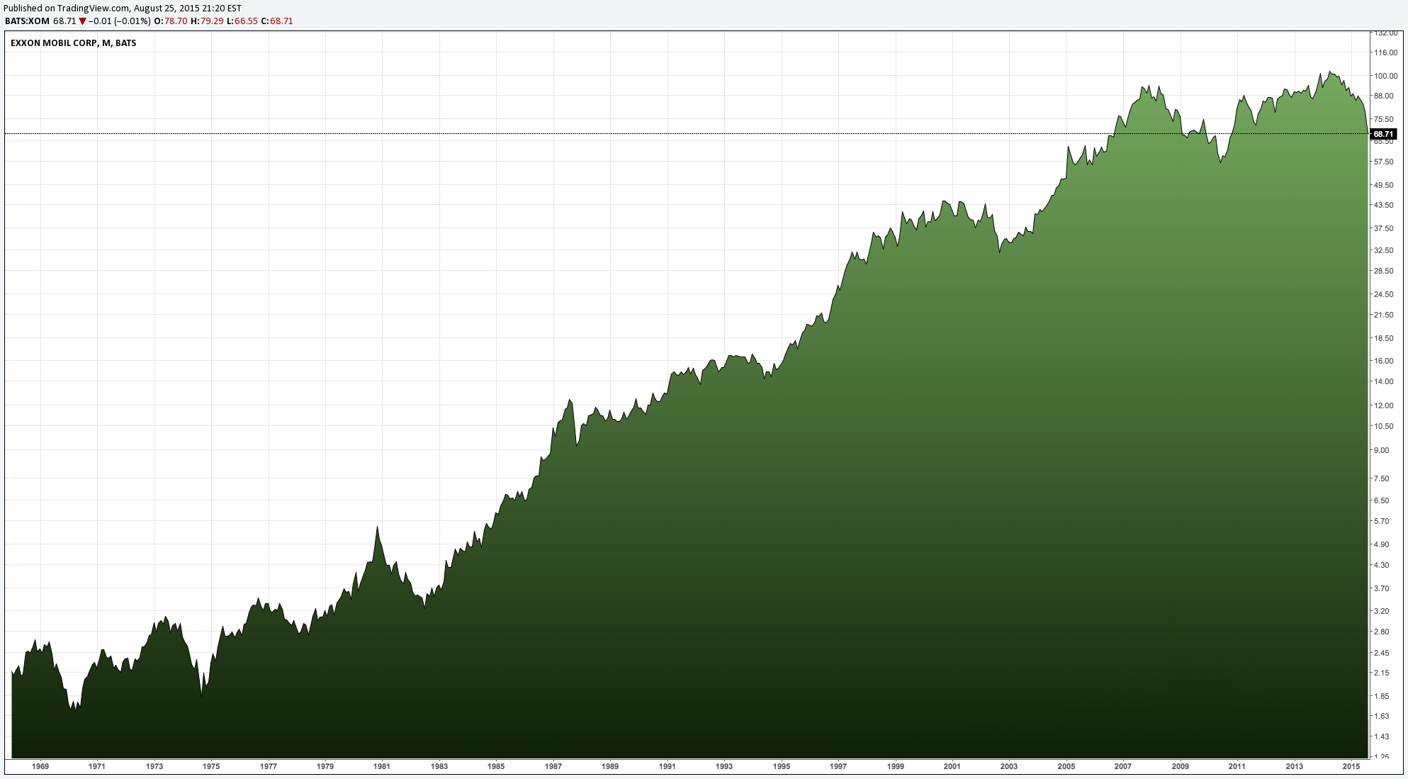Click the 1981 label on time axis
This screenshot has height=779, width=1408.
click(382, 766)
